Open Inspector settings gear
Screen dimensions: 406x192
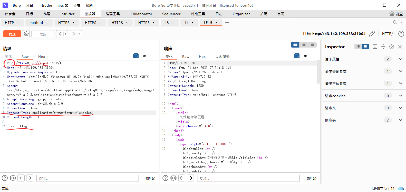(x=392, y=47)
